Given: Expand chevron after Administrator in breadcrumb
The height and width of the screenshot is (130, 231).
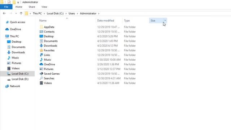Looking at the screenshot, I should click(x=99, y=14).
